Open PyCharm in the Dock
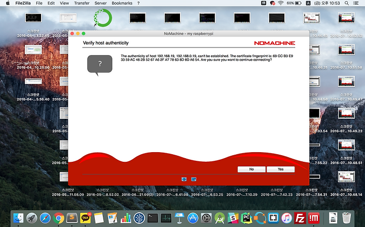 click(246, 218)
